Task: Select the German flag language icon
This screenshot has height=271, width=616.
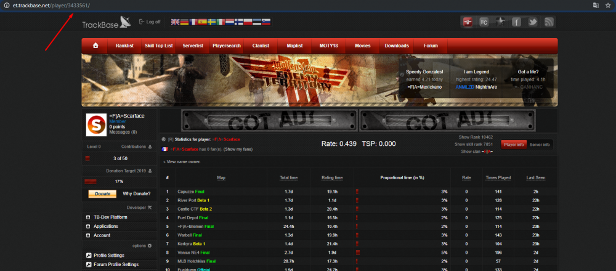Action: point(184,22)
